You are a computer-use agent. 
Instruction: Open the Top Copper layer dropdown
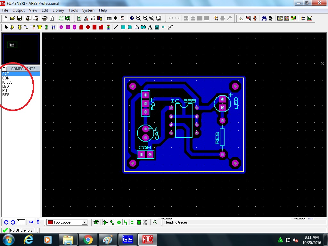(85, 222)
